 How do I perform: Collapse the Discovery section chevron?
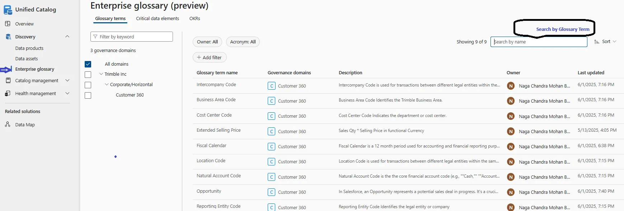tap(67, 37)
